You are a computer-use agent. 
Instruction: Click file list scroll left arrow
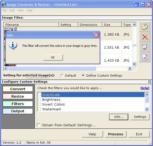click(6, 68)
